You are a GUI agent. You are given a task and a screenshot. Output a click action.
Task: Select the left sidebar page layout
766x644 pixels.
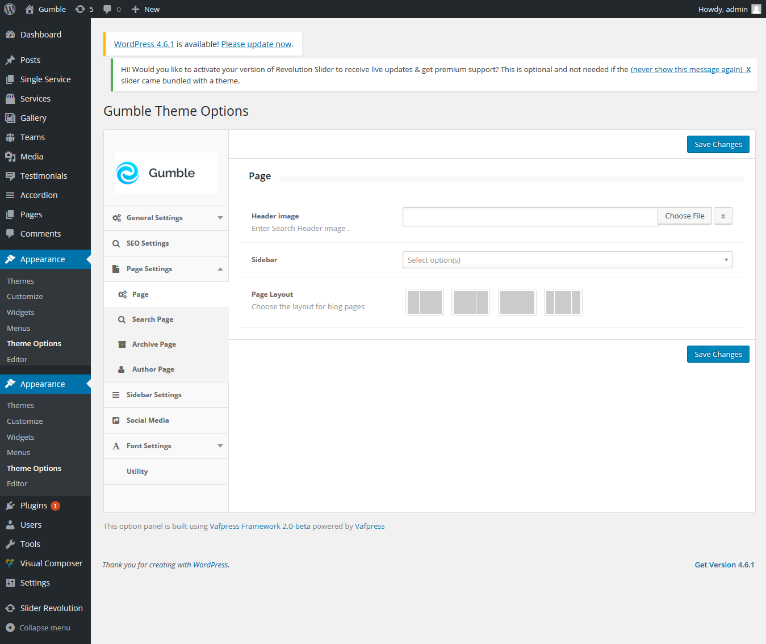click(x=425, y=302)
